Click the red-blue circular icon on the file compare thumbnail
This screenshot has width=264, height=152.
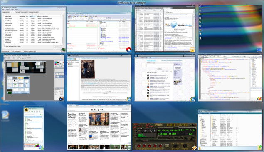point(129,50)
